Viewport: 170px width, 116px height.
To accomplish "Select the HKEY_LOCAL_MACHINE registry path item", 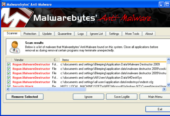I will coord(113,86).
